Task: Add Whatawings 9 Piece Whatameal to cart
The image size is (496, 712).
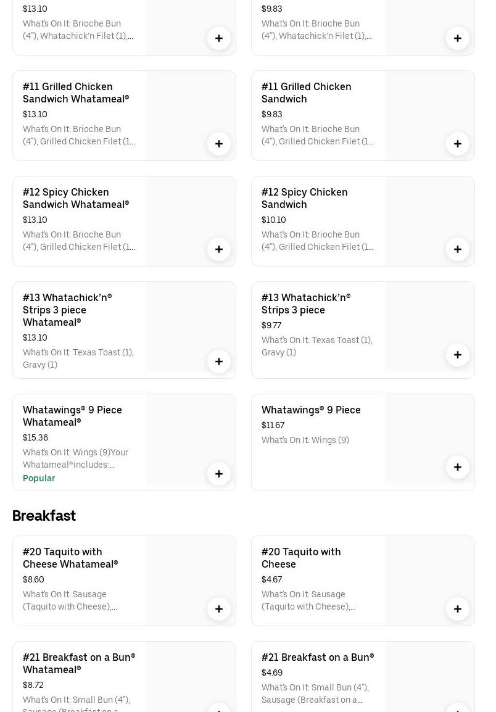Action: [x=219, y=474]
